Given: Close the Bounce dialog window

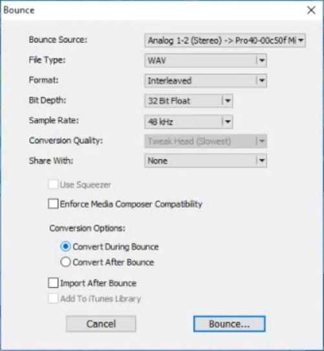Looking at the screenshot, I should 311,10.
